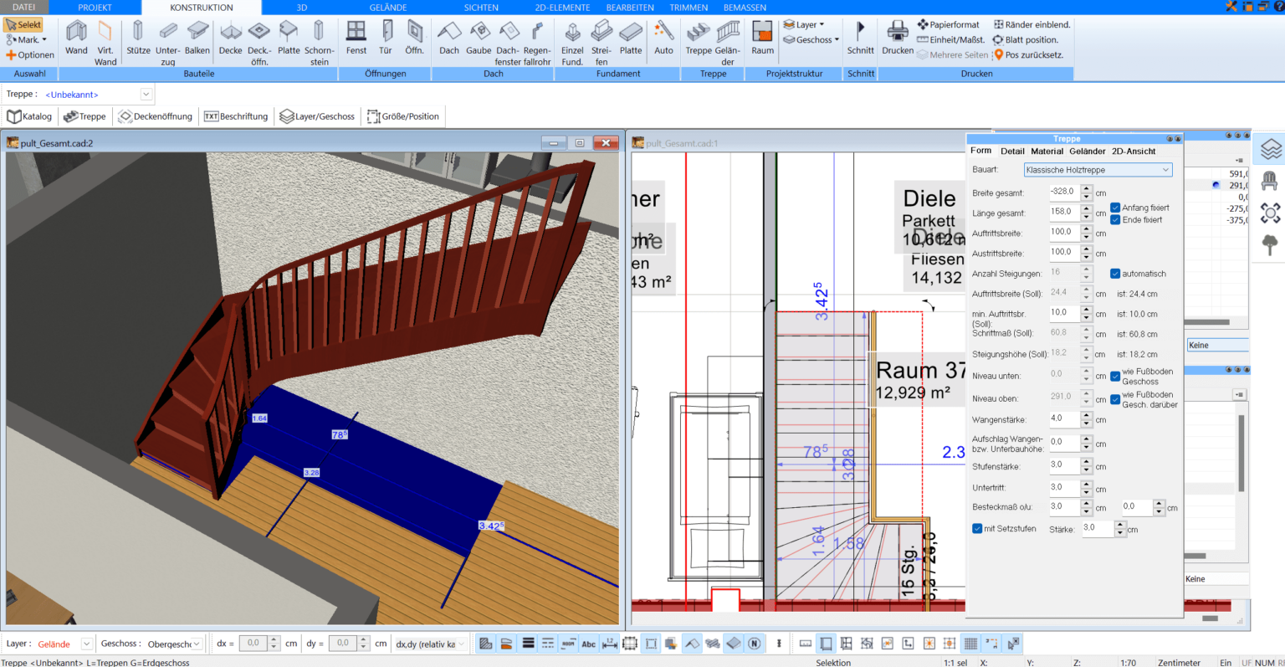This screenshot has height=667, width=1285.
Task: Open the GELÄNDE ribbon tab
Action: click(388, 8)
